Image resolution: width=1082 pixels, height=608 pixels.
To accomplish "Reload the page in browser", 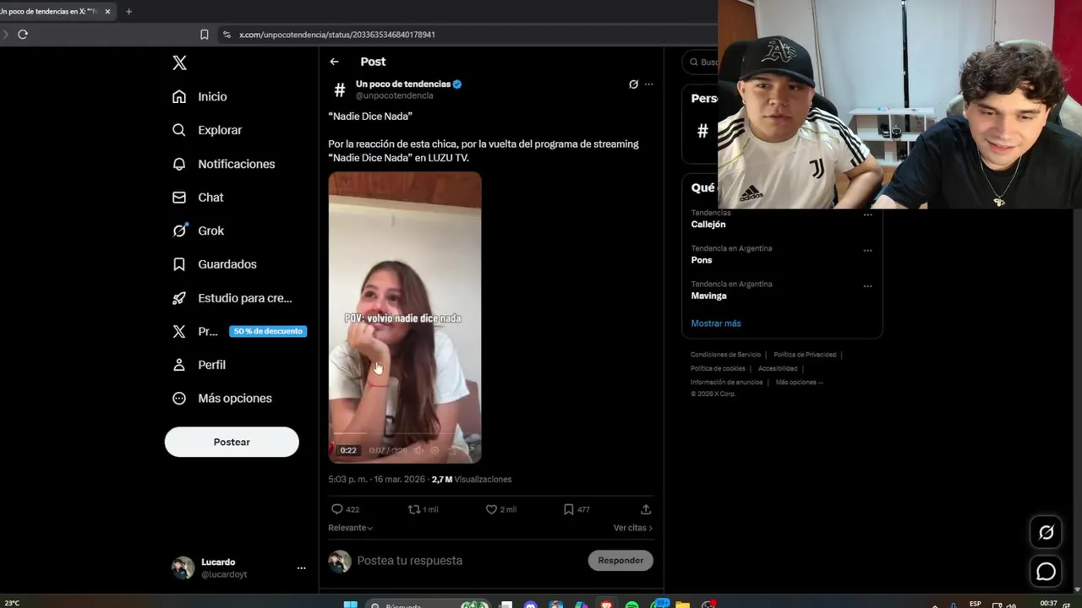I will point(23,35).
